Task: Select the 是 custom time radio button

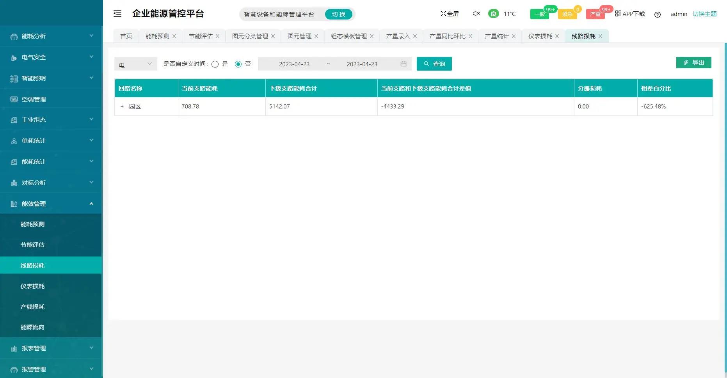Action: (215, 64)
